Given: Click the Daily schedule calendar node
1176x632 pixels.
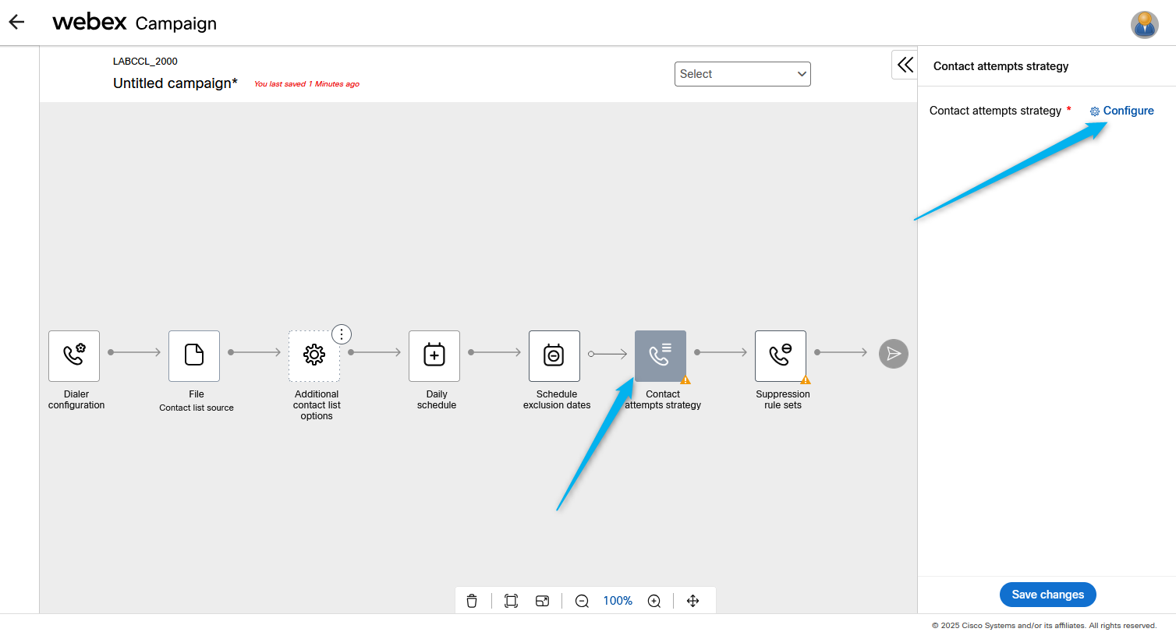Looking at the screenshot, I should click(x=434, y=355).
